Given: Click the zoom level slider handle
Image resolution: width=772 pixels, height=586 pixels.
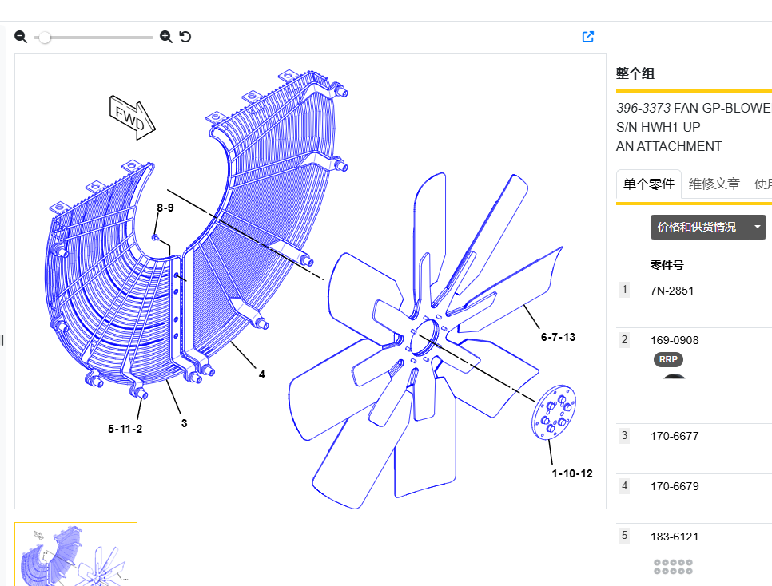Looking at the screenshot, I should point(45,37).
